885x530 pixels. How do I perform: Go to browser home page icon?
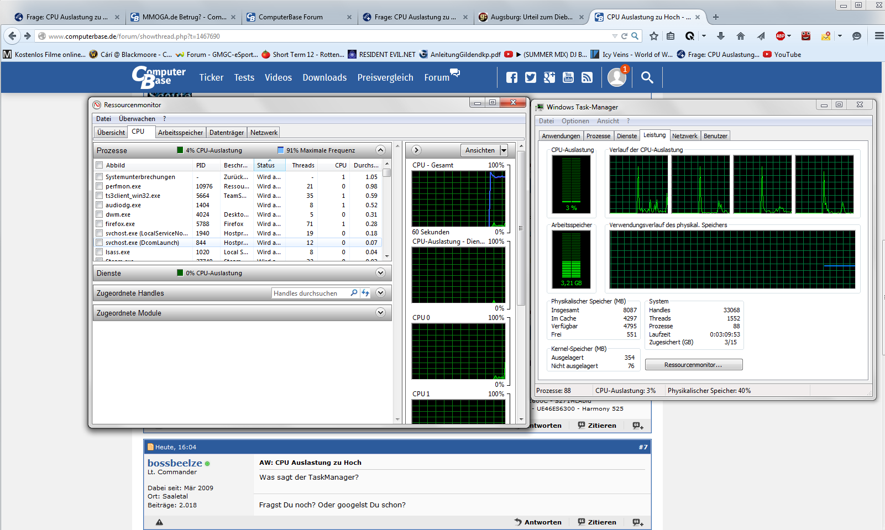coord(741,36)
